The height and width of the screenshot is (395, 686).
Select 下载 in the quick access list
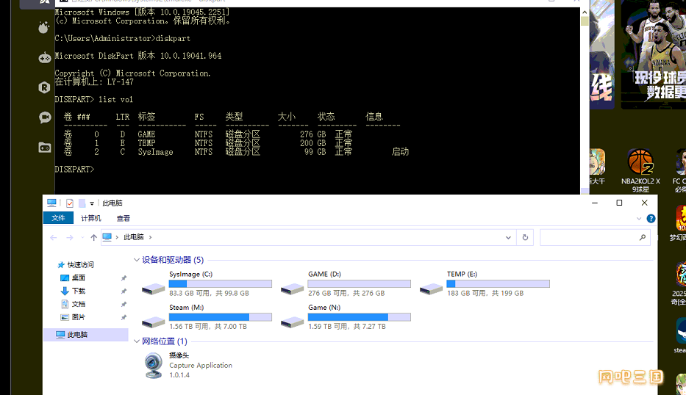point(78,291)
